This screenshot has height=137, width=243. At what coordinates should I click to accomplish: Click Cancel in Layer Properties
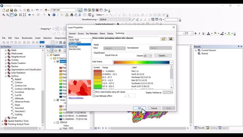154,108
